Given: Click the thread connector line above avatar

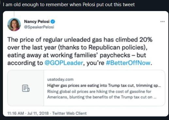Looking at the screenshot, I should point(14,14).
